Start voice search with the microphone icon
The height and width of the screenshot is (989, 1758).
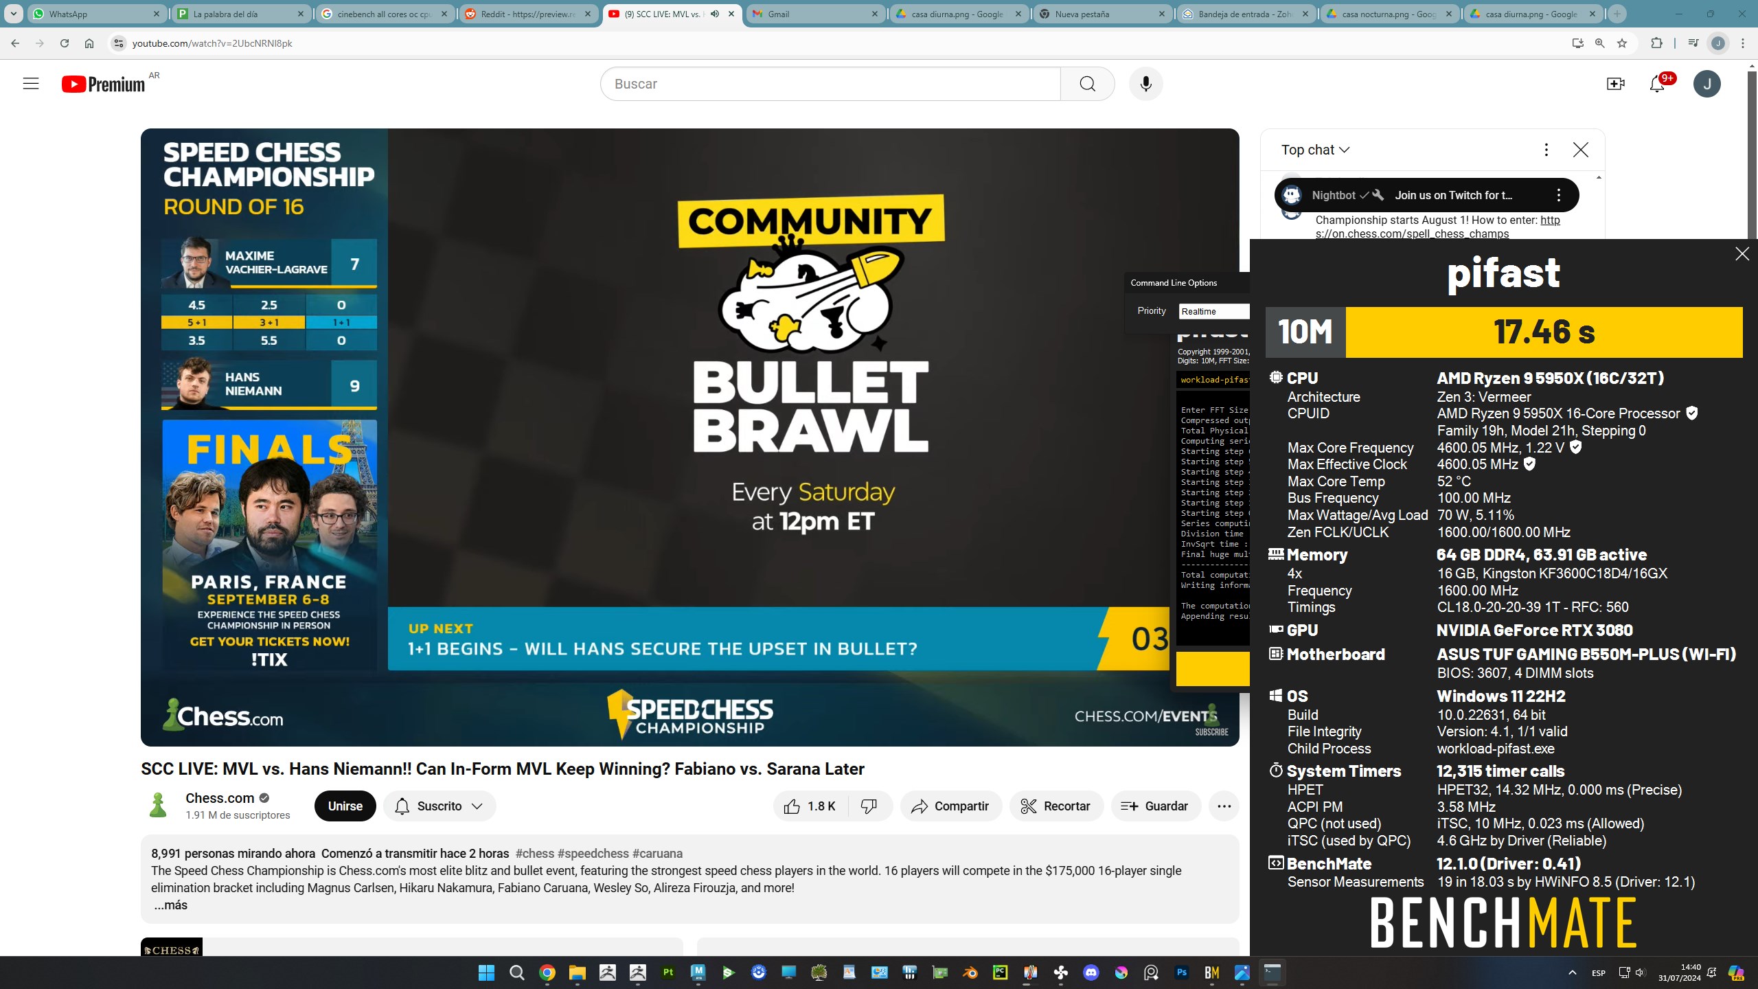1145,84
